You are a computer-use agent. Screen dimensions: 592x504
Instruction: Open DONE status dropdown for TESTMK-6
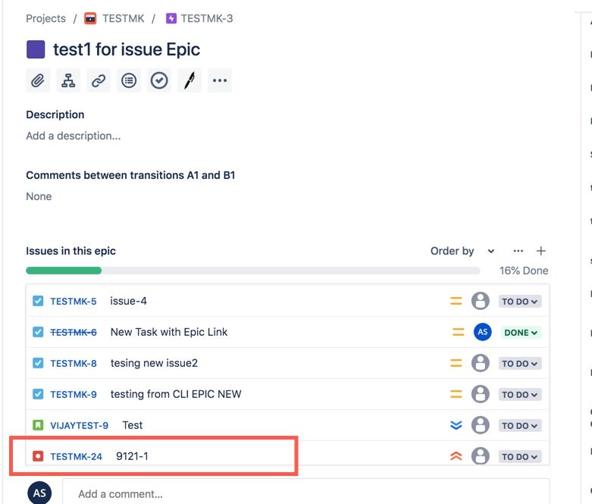pyautogui.click(x=521, y=333)
